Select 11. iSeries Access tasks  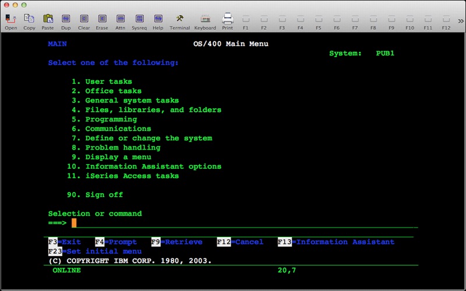[123, 176]
